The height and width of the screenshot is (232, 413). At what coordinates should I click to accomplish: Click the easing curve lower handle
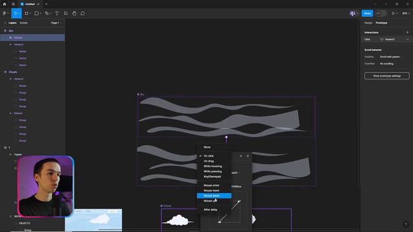(x=219, y=222)
